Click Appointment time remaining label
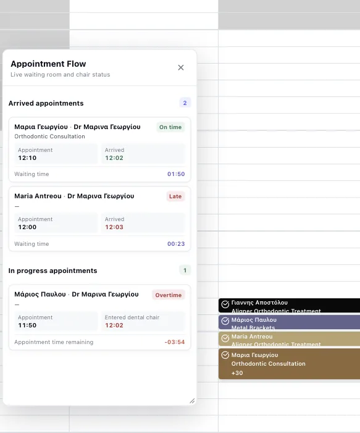The height and width of the screenshot is (433, 360). click(54, 342)
